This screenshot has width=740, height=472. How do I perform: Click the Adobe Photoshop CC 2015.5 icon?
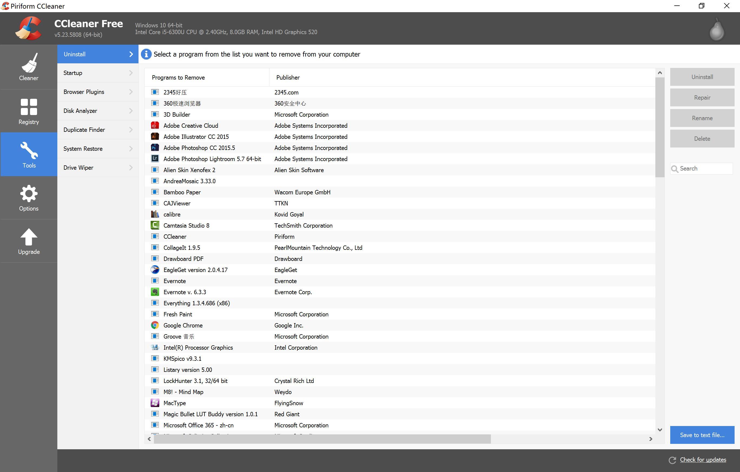(x=155, y=148)
